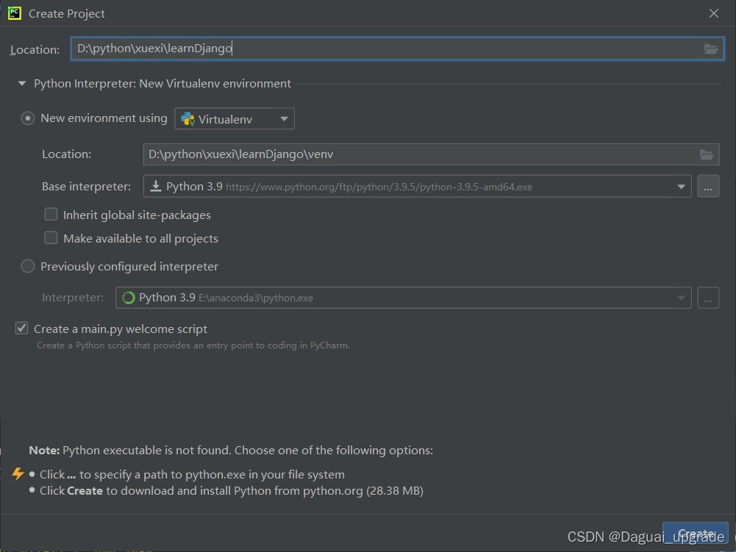Screen dimensions: 736x552
Task: Click the folder icon in virtualenv Location field
Action: [707, 154]
